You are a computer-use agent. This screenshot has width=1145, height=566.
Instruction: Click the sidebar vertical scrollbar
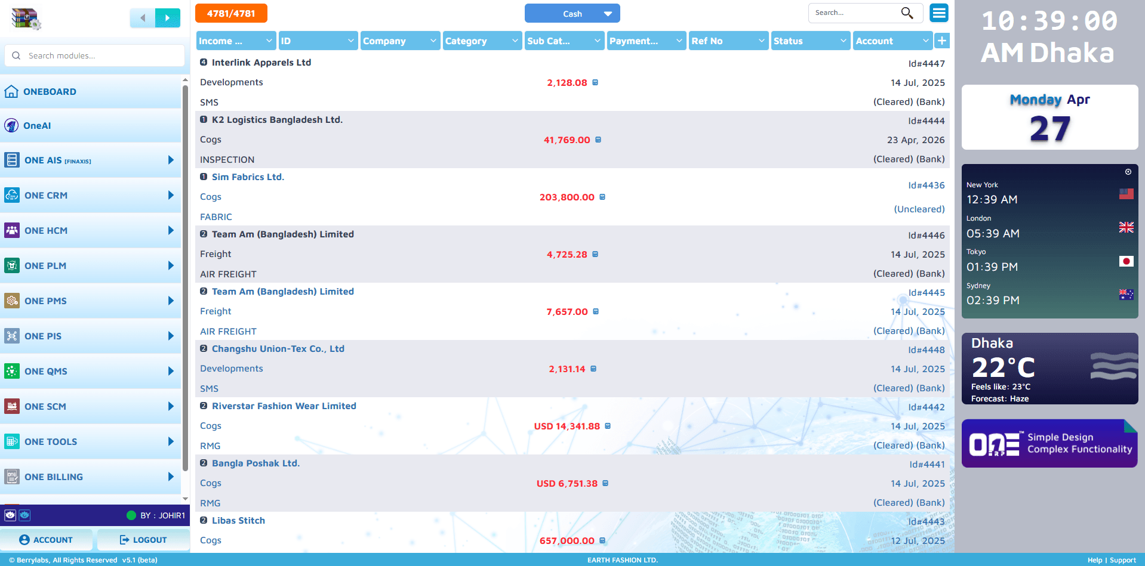tap(185, 277)
